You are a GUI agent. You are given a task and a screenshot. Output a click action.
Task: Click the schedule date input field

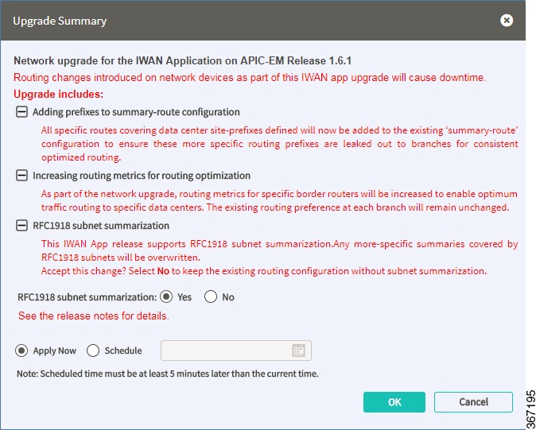point(236,351)
